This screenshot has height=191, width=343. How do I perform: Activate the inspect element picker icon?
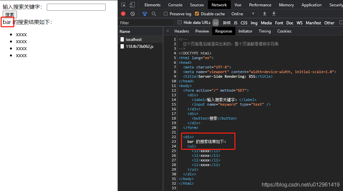tap(124, 5)
